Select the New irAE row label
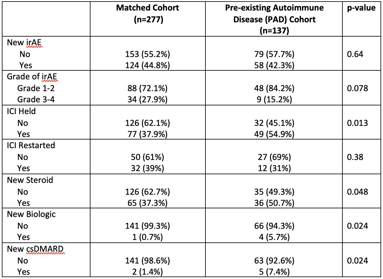Viewport: 383px width, 279px height. pyautogui.click(x=24, y=42)
